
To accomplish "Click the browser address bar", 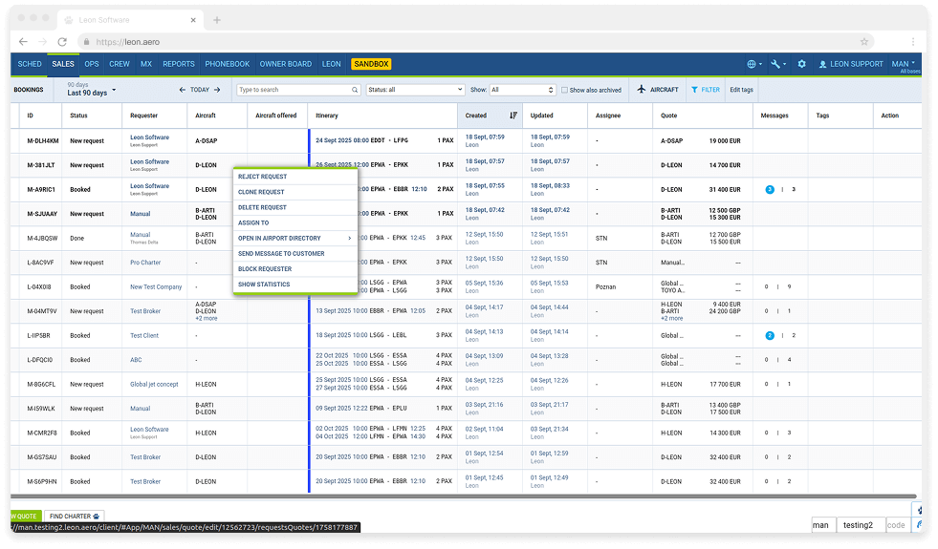I will [x=475, y=42].
